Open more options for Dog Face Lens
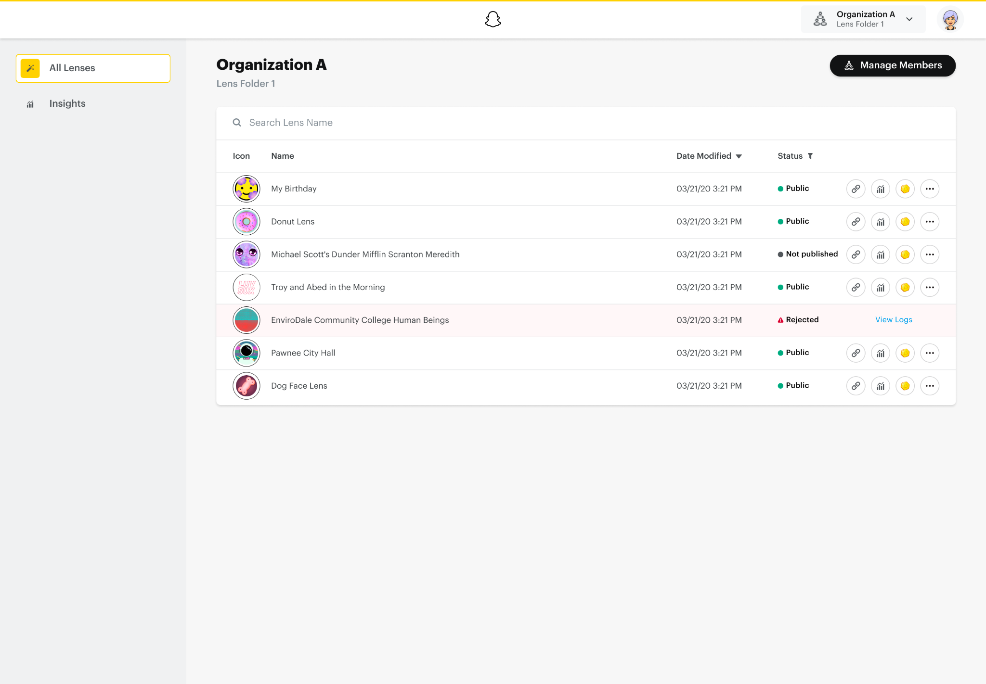This screenshot has width=986, height=684. [929, 386]
